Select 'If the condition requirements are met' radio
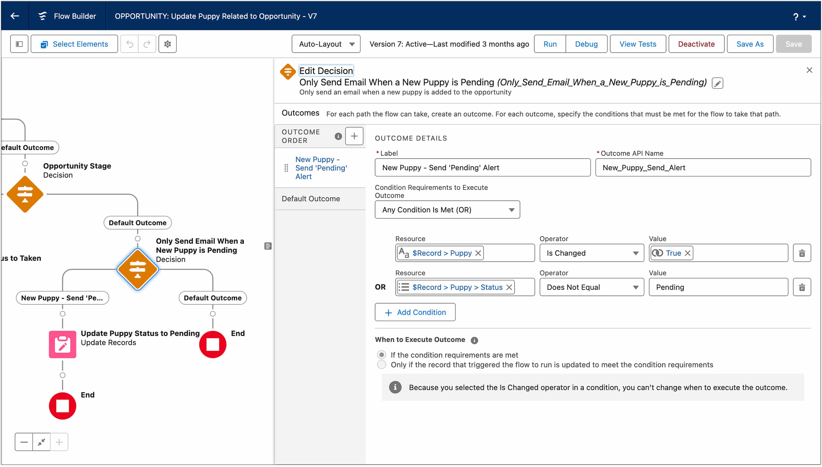This screenshot has width=822, height=467. coord(381,355)
